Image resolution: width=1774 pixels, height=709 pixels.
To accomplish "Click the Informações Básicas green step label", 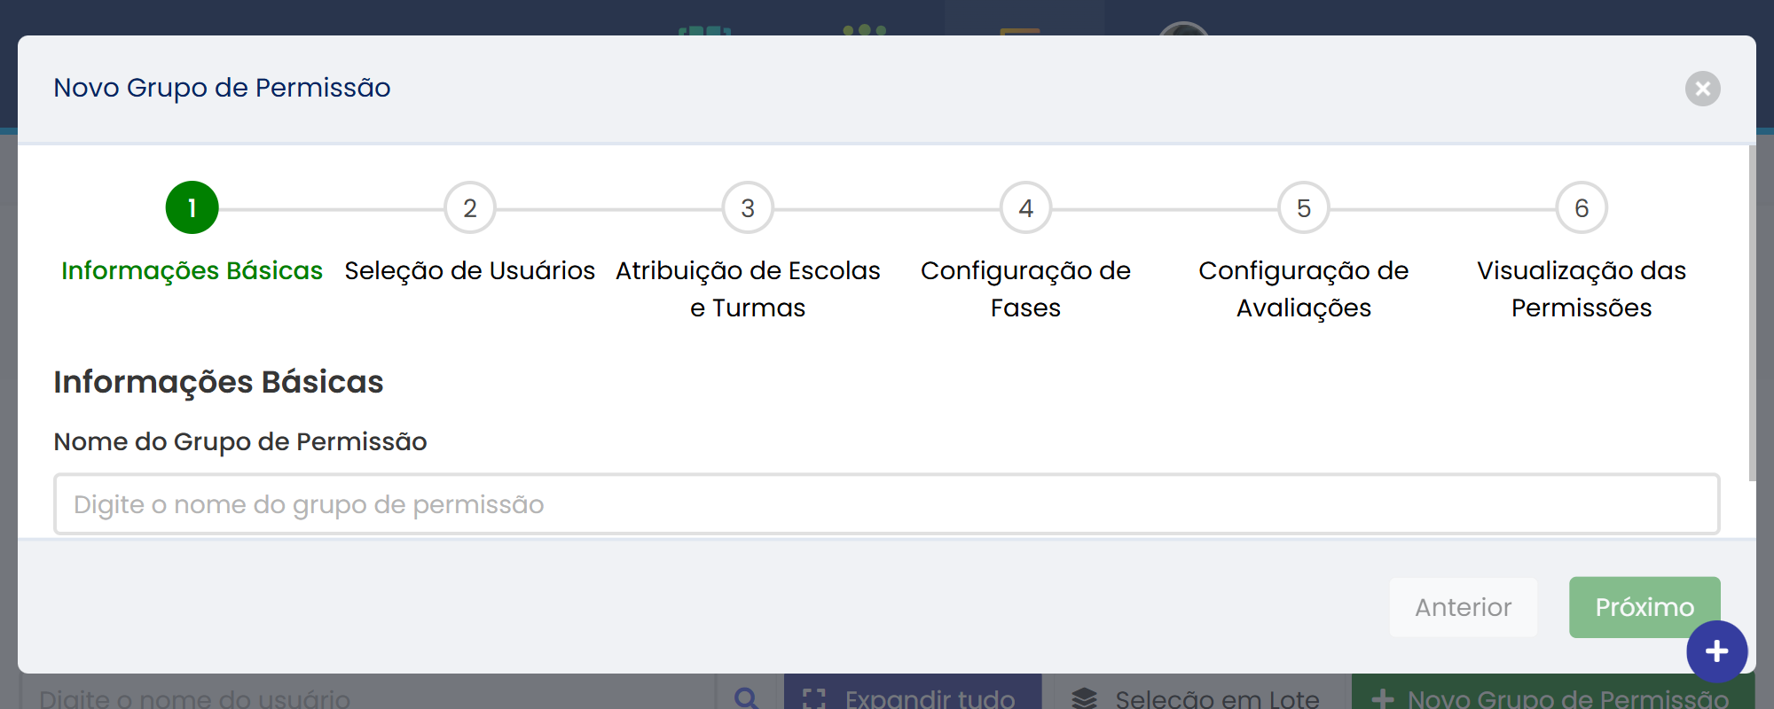I will point(192,270).
